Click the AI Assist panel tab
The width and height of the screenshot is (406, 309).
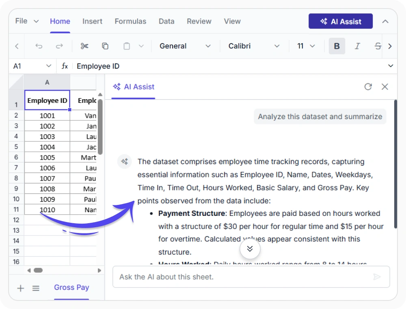(134, 87)
